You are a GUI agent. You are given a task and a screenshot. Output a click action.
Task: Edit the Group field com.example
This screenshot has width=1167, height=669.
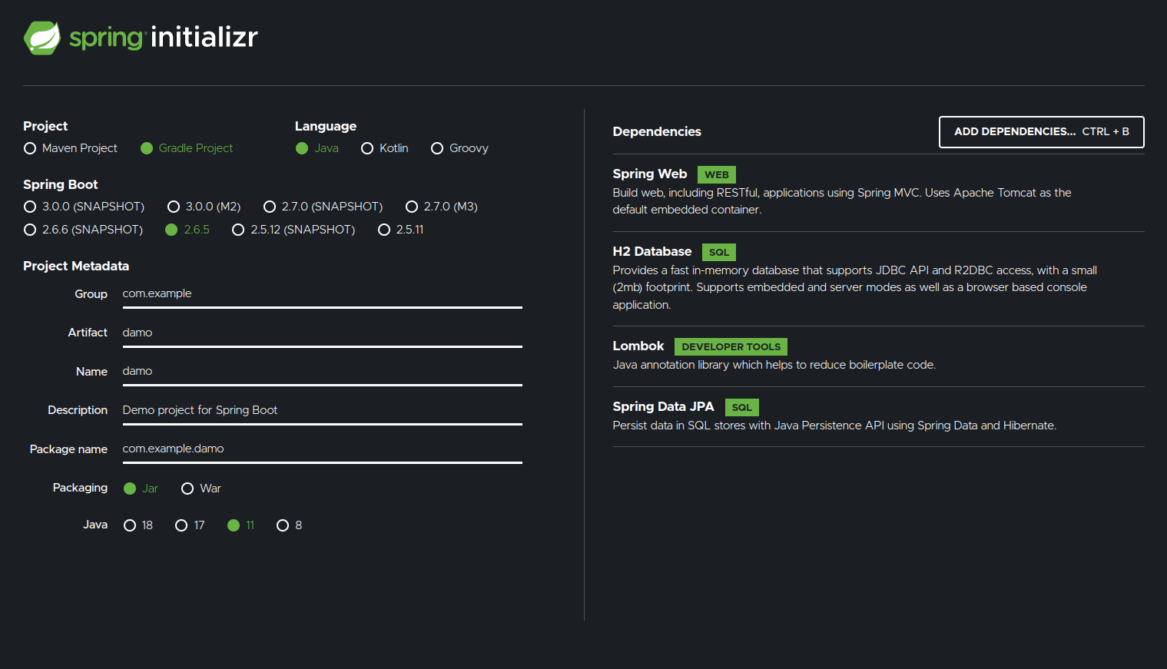tap(323, 294)
